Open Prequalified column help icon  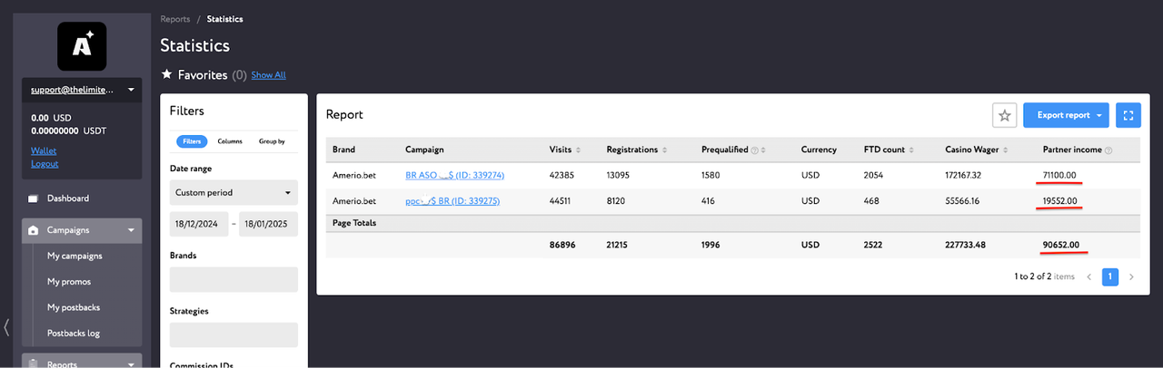tap(755, 150)
